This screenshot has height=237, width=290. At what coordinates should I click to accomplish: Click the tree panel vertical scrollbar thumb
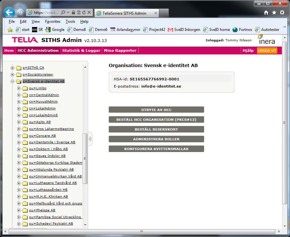[85, 159]
